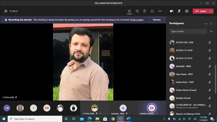Click the participants list scrollbar
Viewport: 217px width, 122px height.
(x=216, y=79)
